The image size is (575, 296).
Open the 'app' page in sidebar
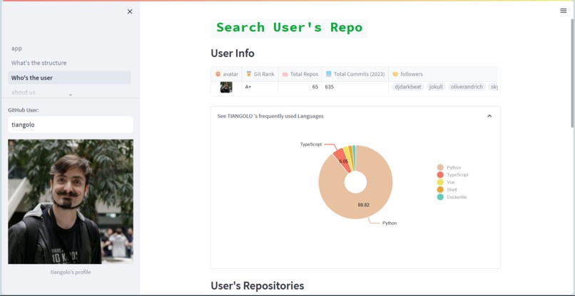(16, 48)
